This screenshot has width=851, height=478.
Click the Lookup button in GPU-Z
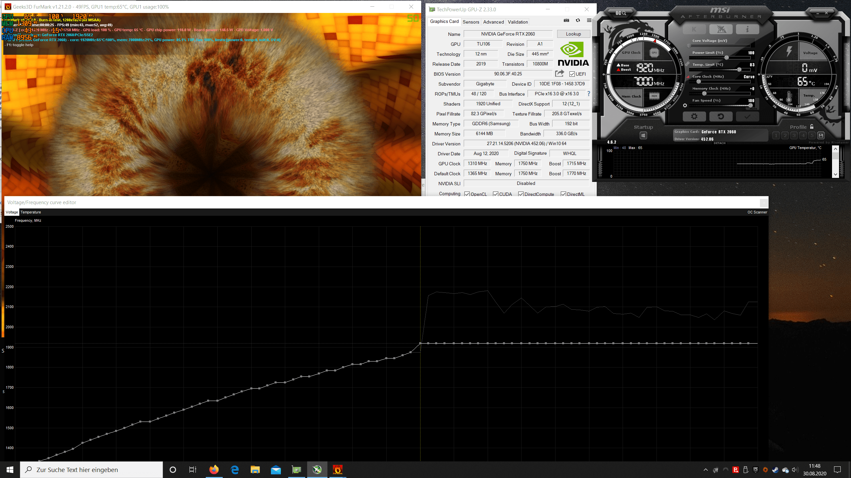coord(573,34)
